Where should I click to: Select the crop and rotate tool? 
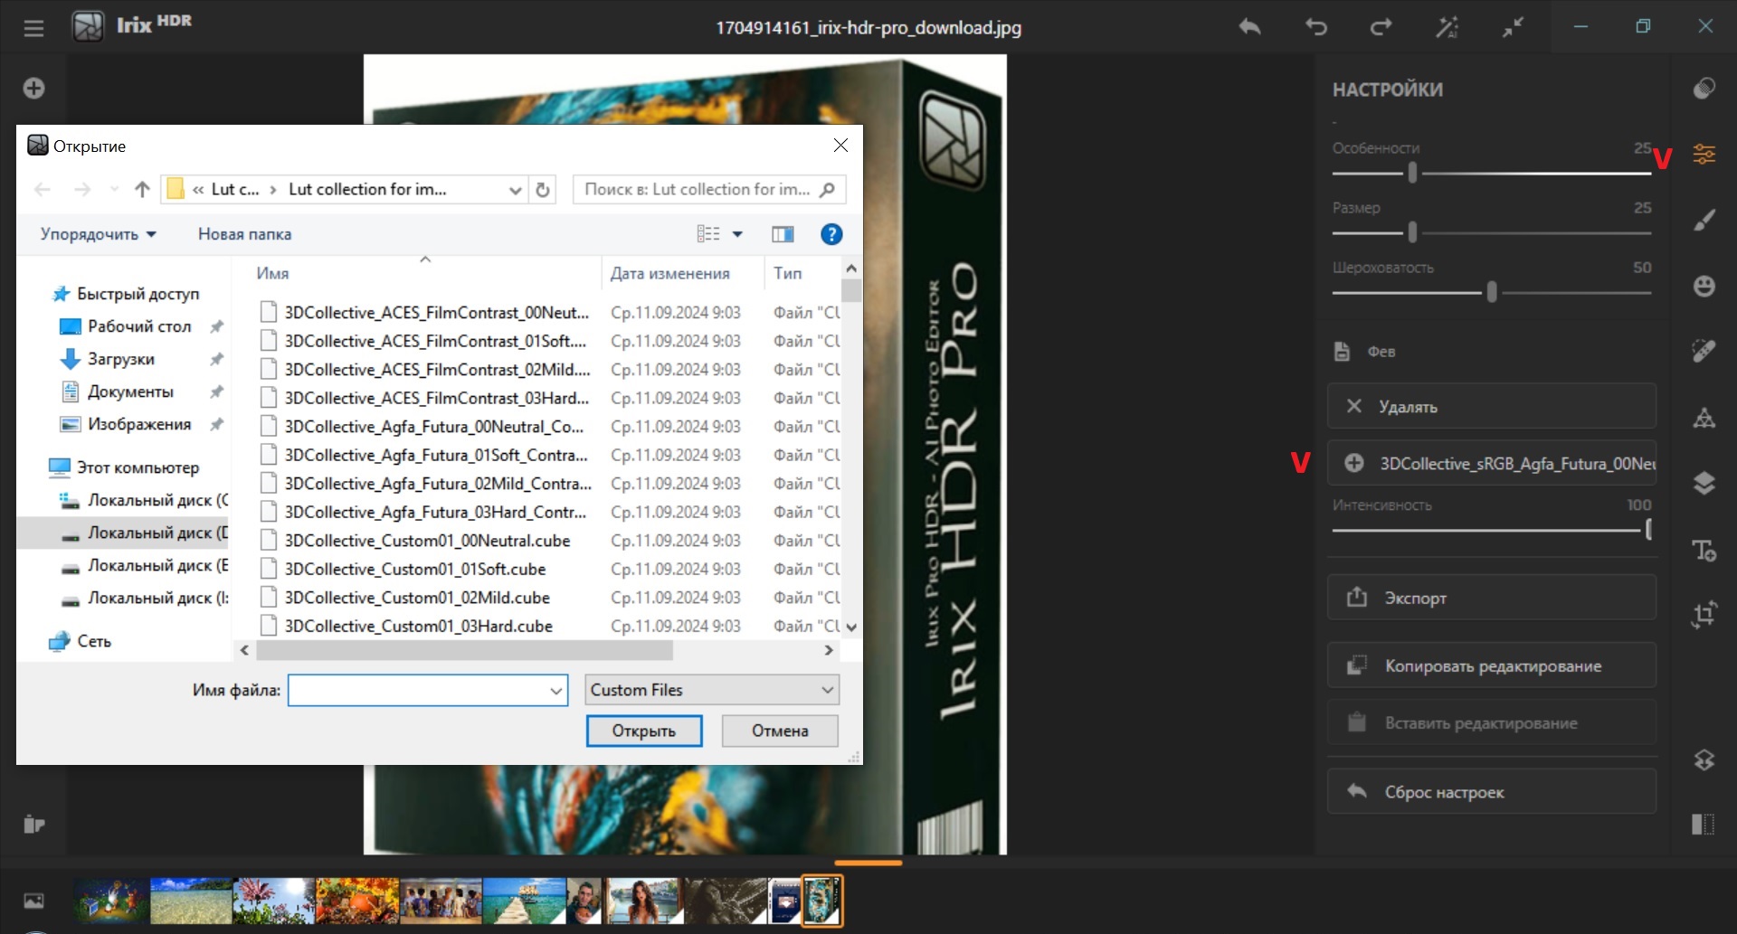click(1704, 616)
